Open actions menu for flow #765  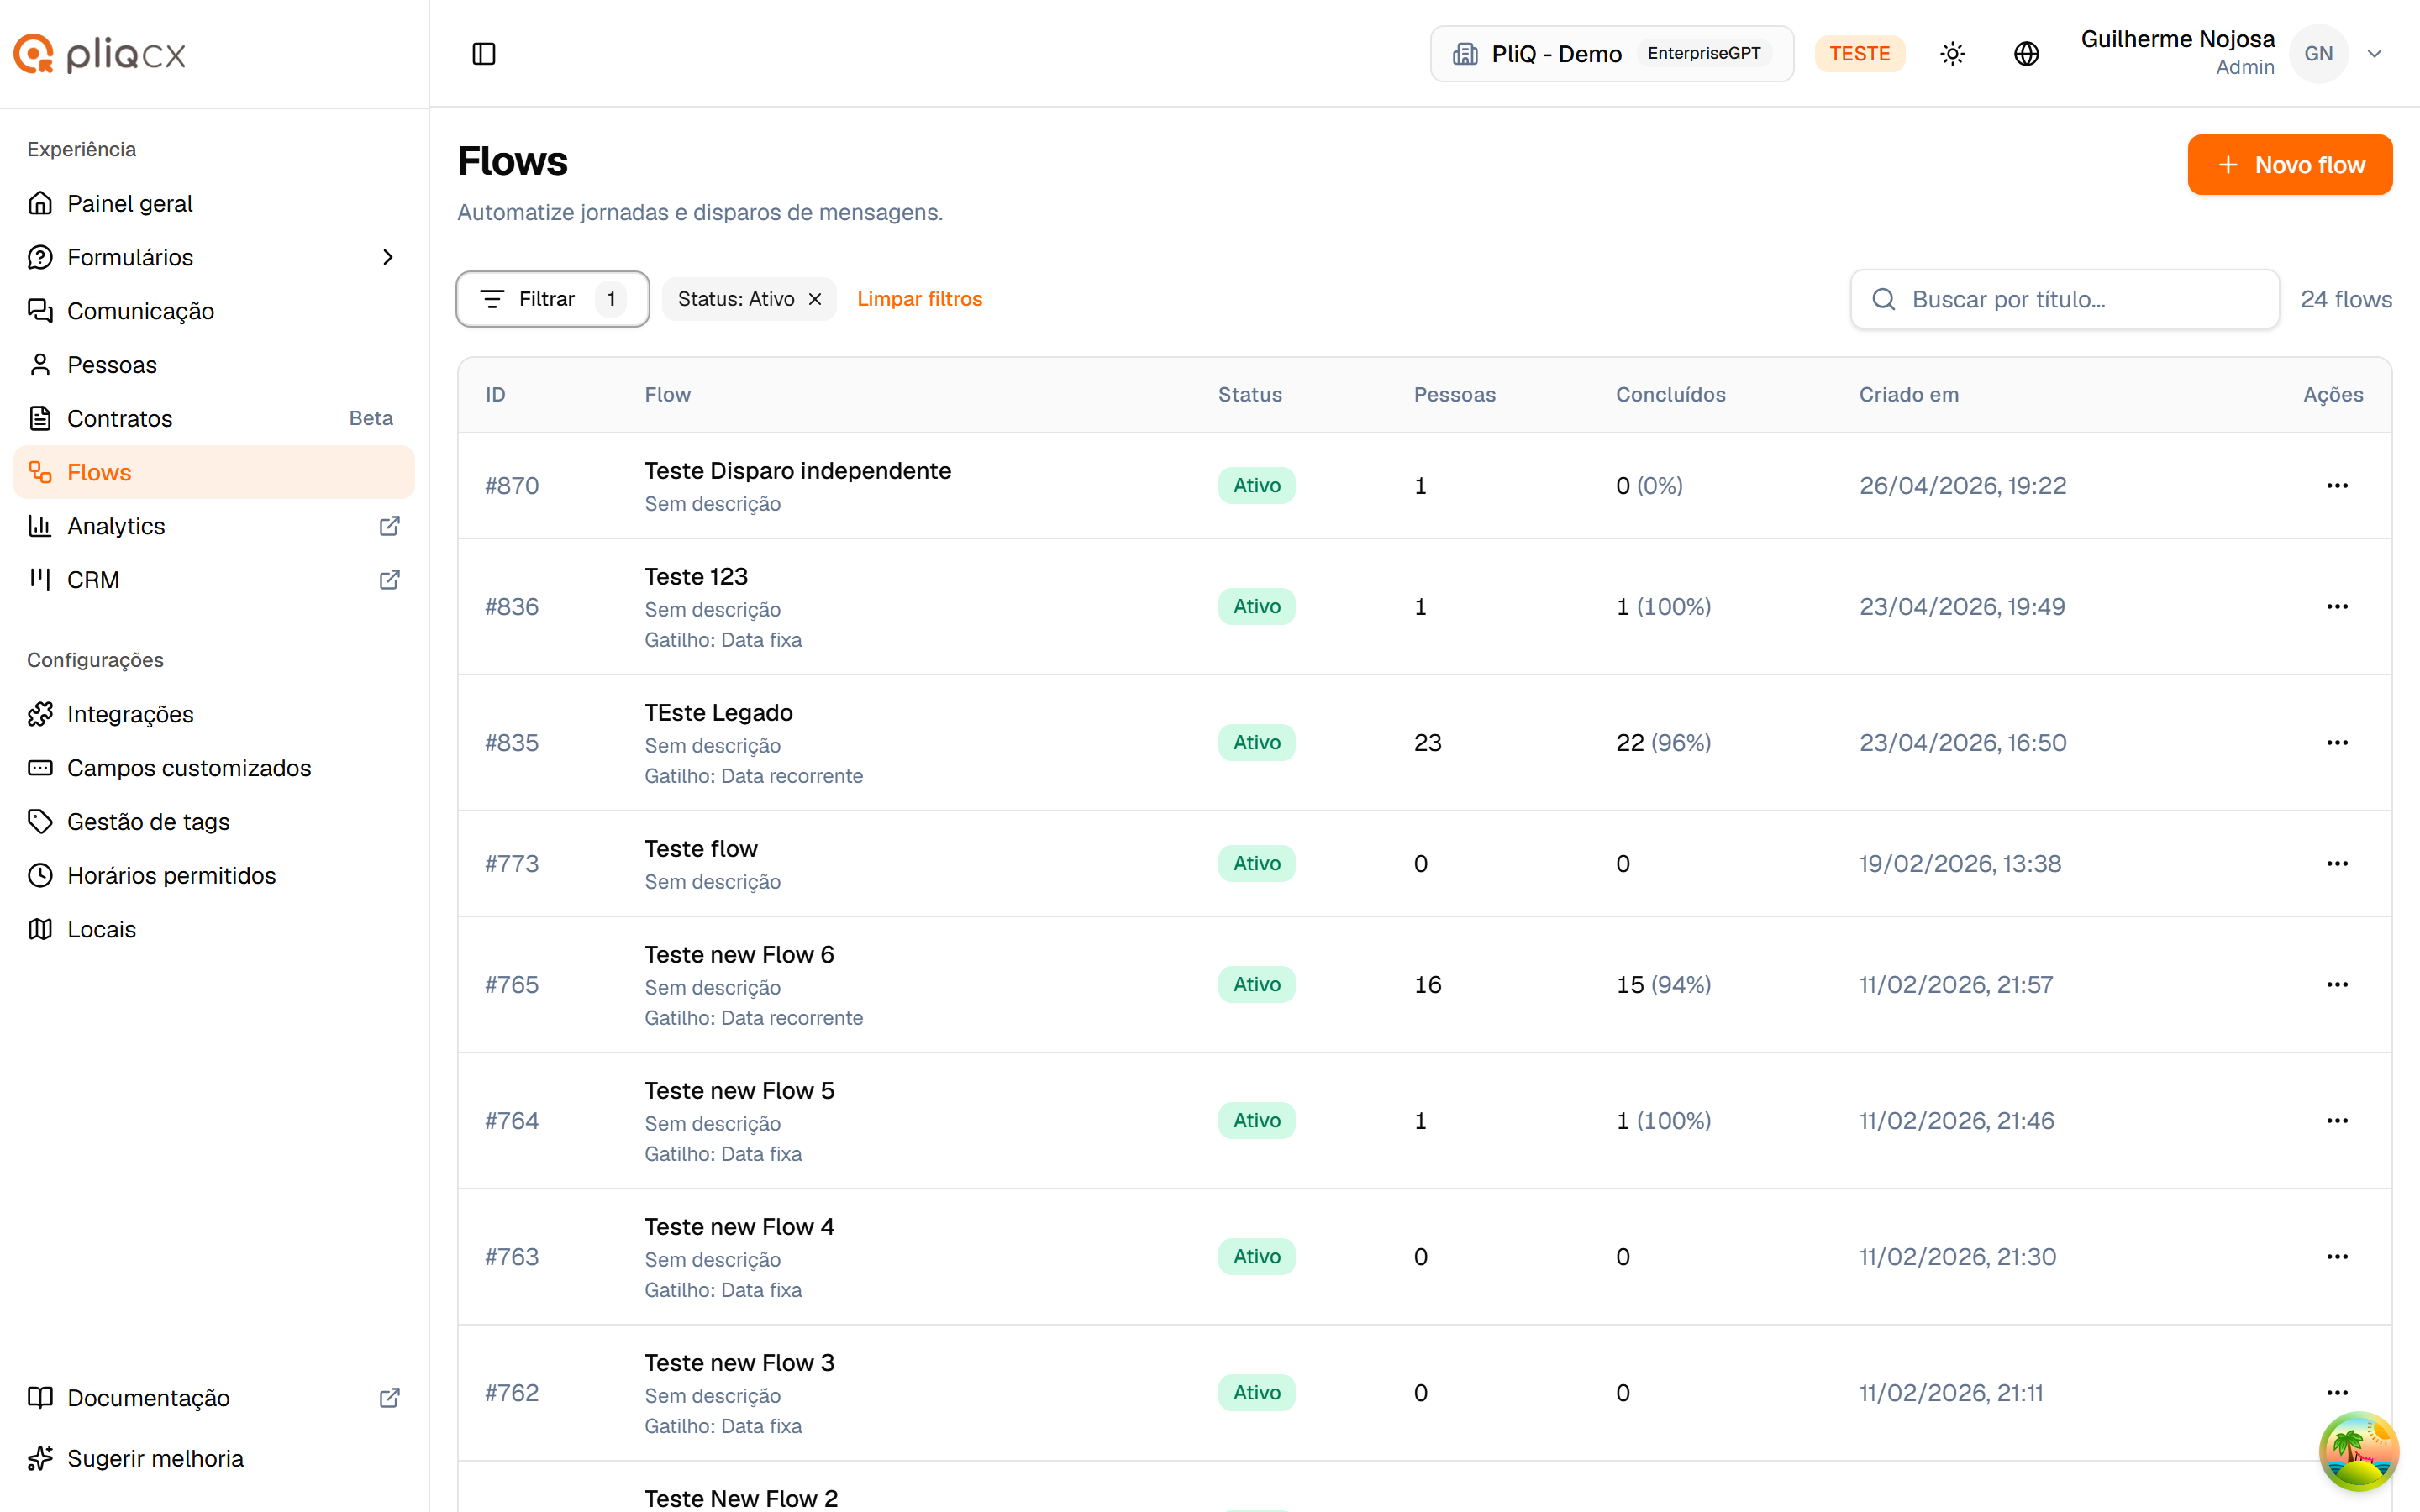coord(2337,985)
